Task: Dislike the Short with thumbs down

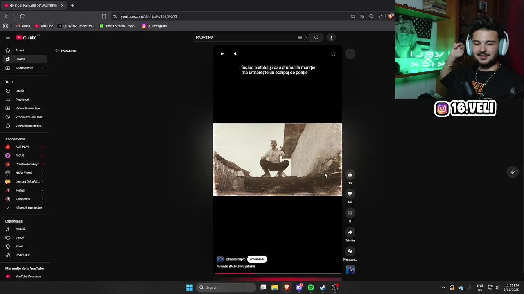Action: [350, 194]
